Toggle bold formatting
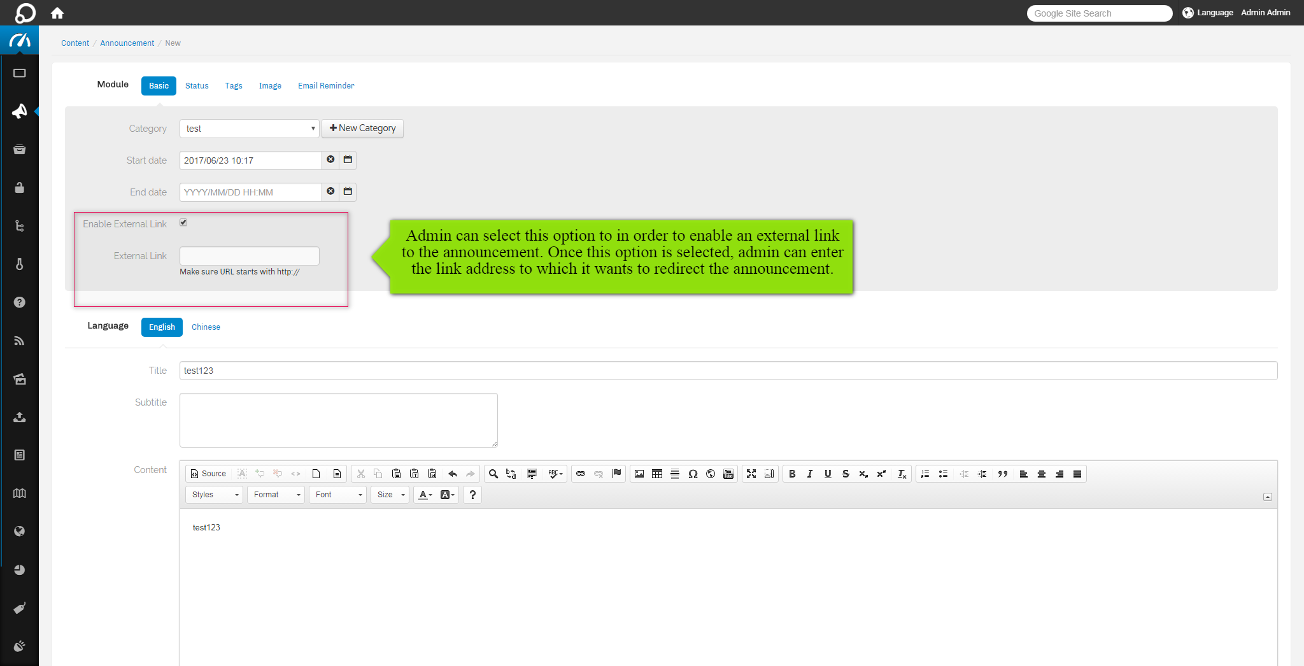Image resolution: width=1304 pixels, height=666 pixels. pyautogui.click(x=792, y=474)
